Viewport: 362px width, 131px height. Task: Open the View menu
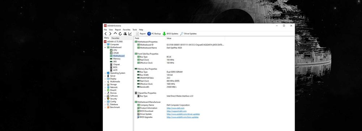click(111, 30)
